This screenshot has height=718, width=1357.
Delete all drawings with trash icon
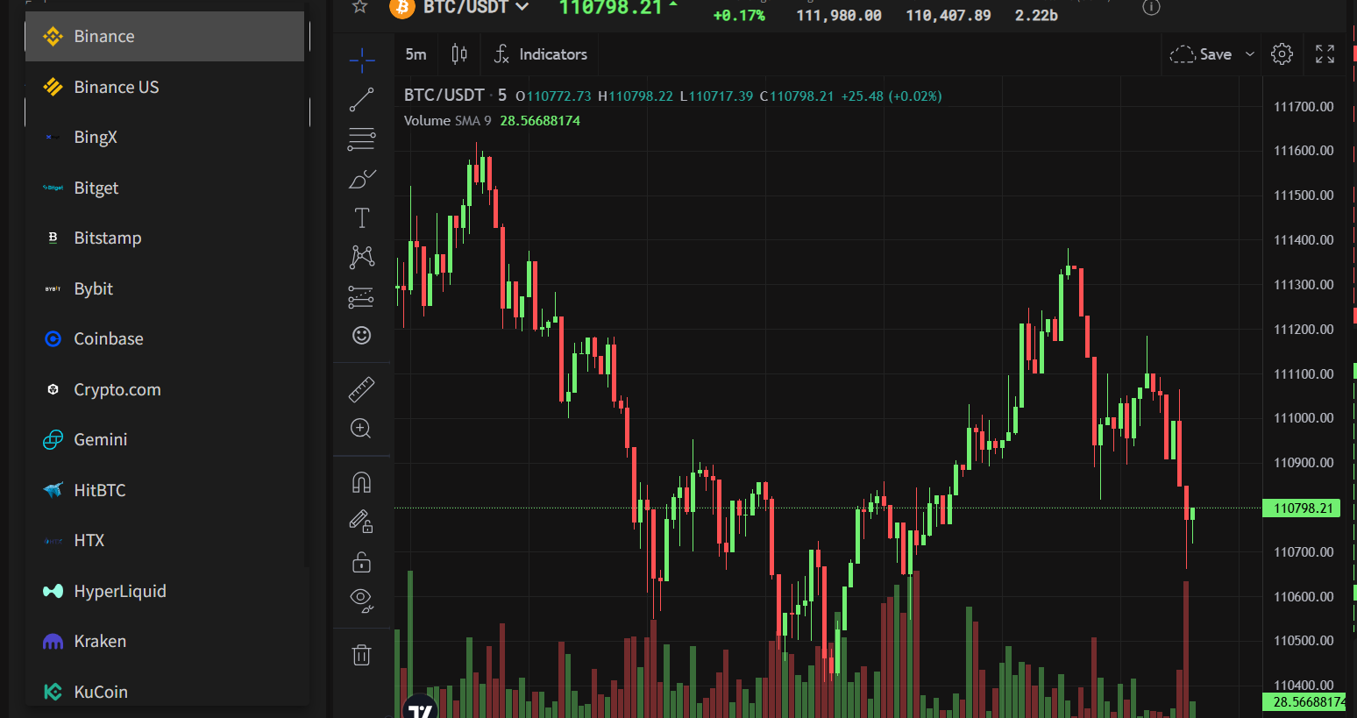click(x=361, y=655)
